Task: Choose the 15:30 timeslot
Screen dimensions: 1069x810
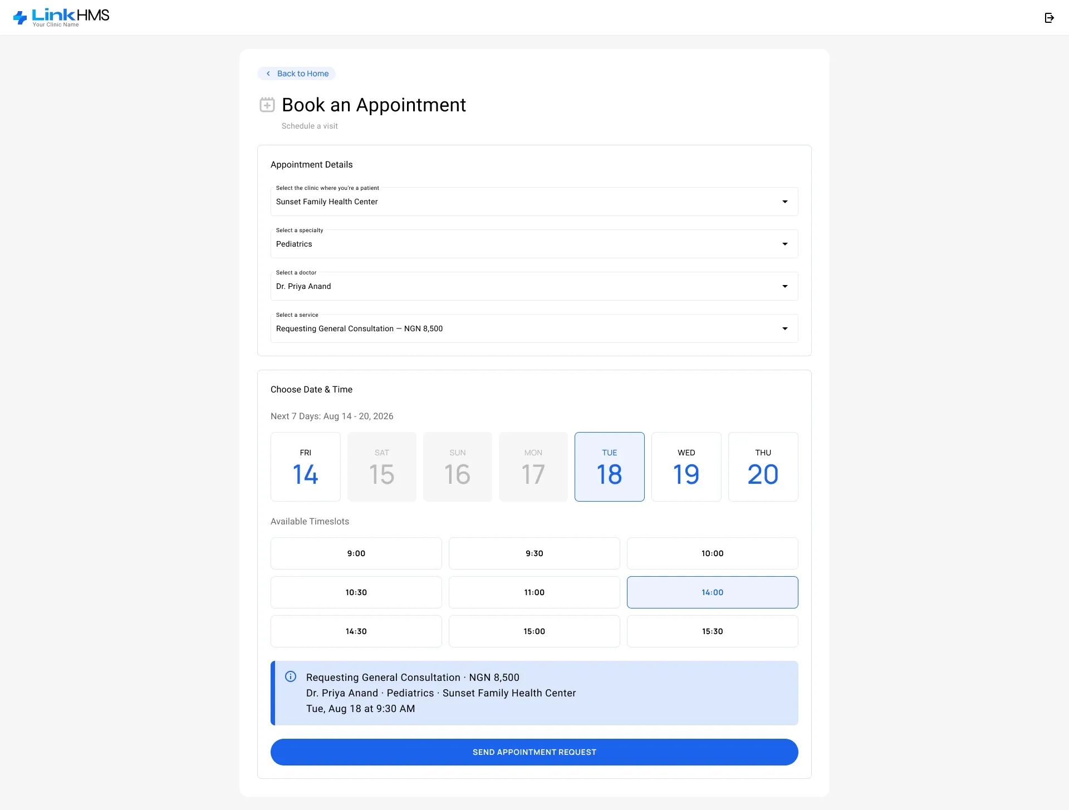Action: point(713,631)
